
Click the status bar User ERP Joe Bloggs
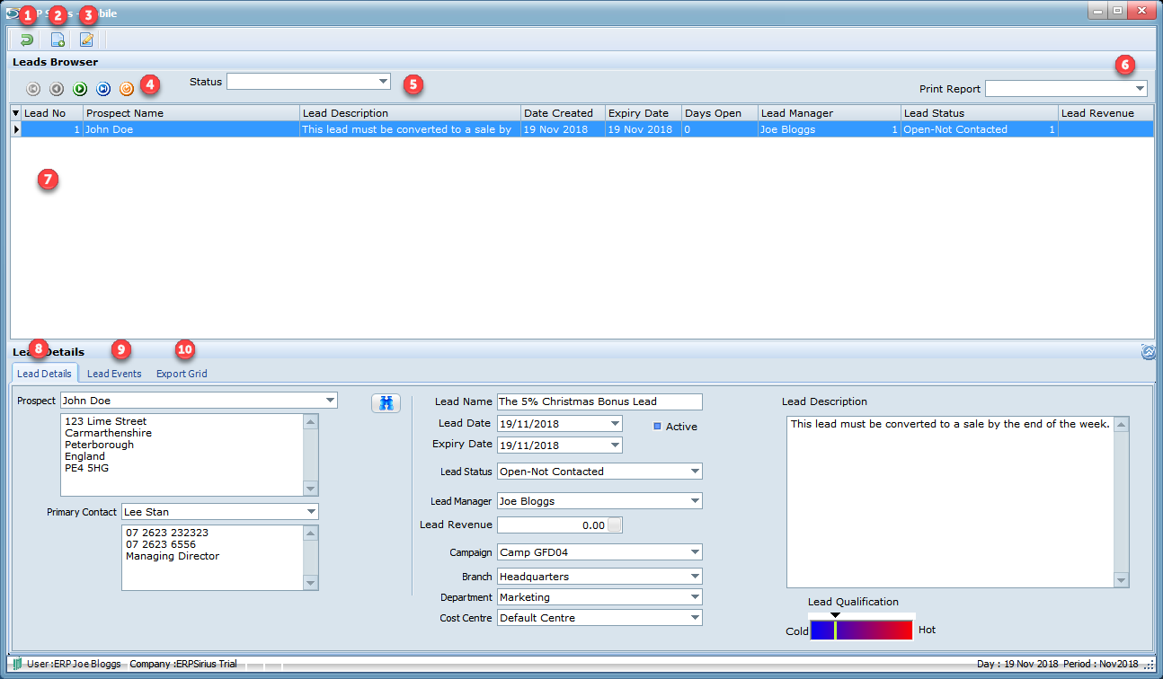[x=74, y=664]
